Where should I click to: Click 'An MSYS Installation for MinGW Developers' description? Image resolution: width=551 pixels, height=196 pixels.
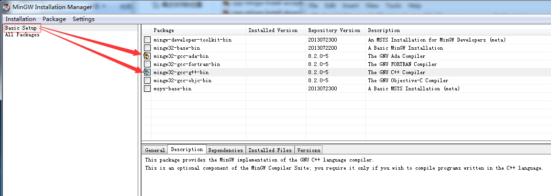coord(437,40)
